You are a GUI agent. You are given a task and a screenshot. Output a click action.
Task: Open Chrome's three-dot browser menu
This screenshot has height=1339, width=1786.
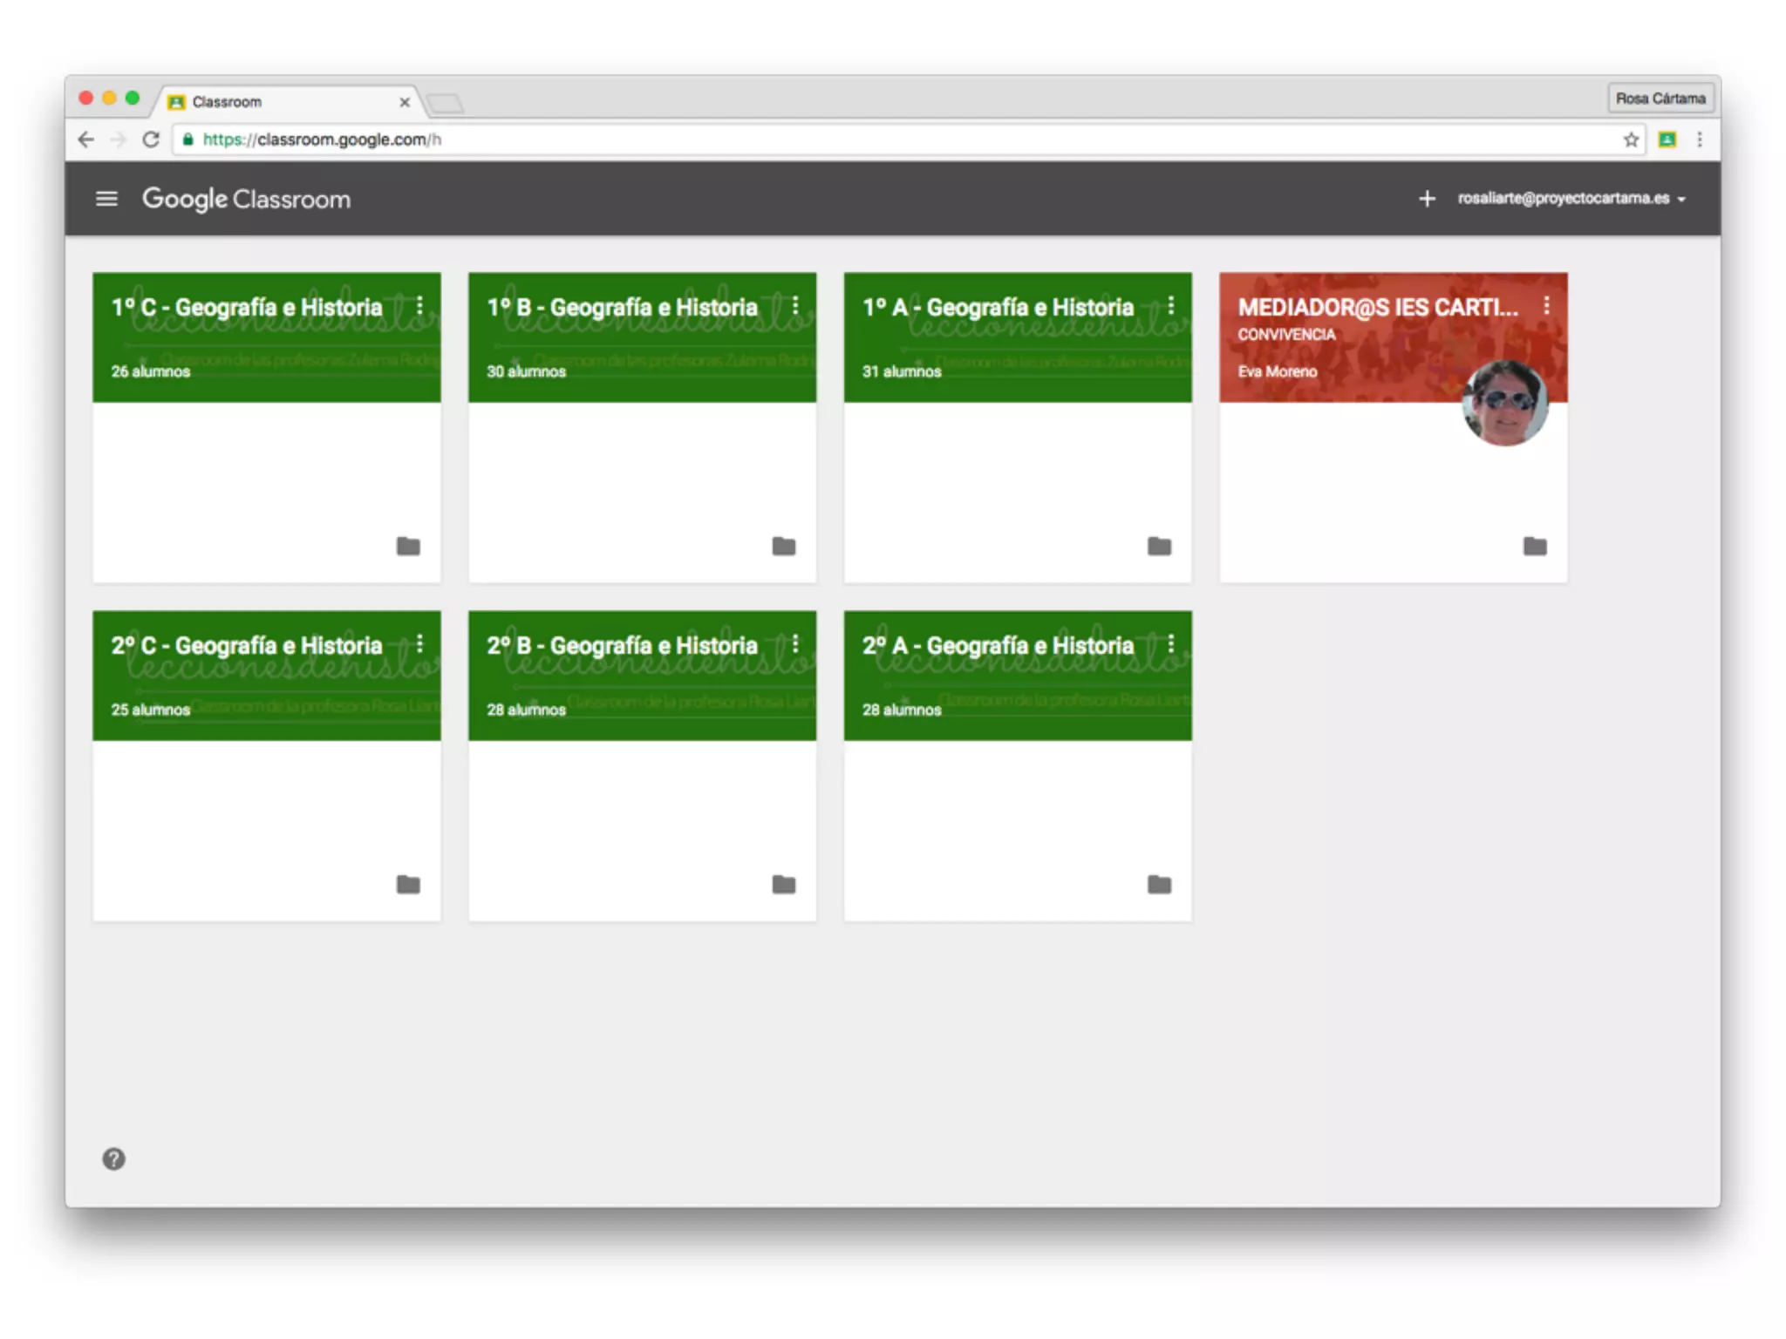(x=1700, y=139)
